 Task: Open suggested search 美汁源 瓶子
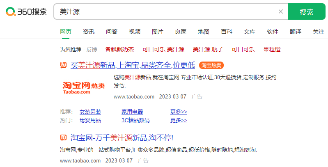208,50
